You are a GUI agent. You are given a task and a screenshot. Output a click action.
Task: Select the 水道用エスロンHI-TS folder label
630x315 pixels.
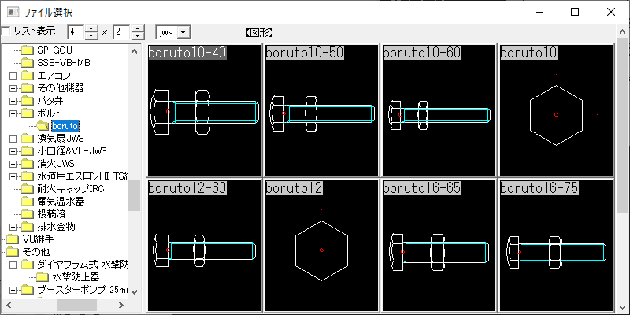83,176
